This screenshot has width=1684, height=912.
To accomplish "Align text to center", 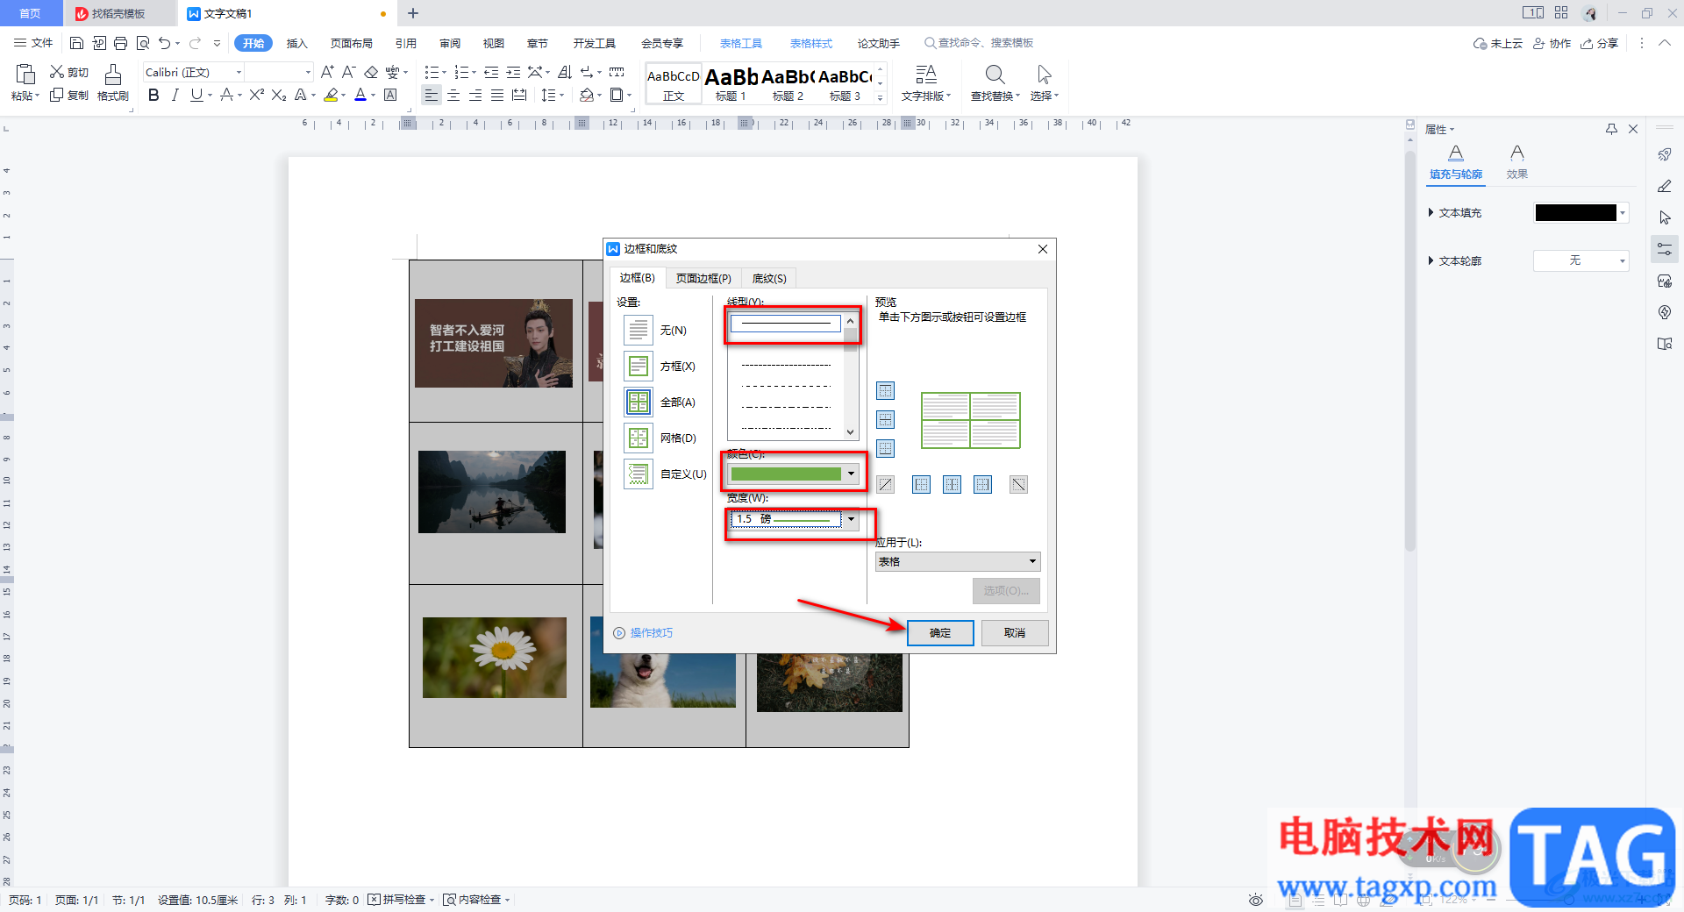I will tap(453, 95).
